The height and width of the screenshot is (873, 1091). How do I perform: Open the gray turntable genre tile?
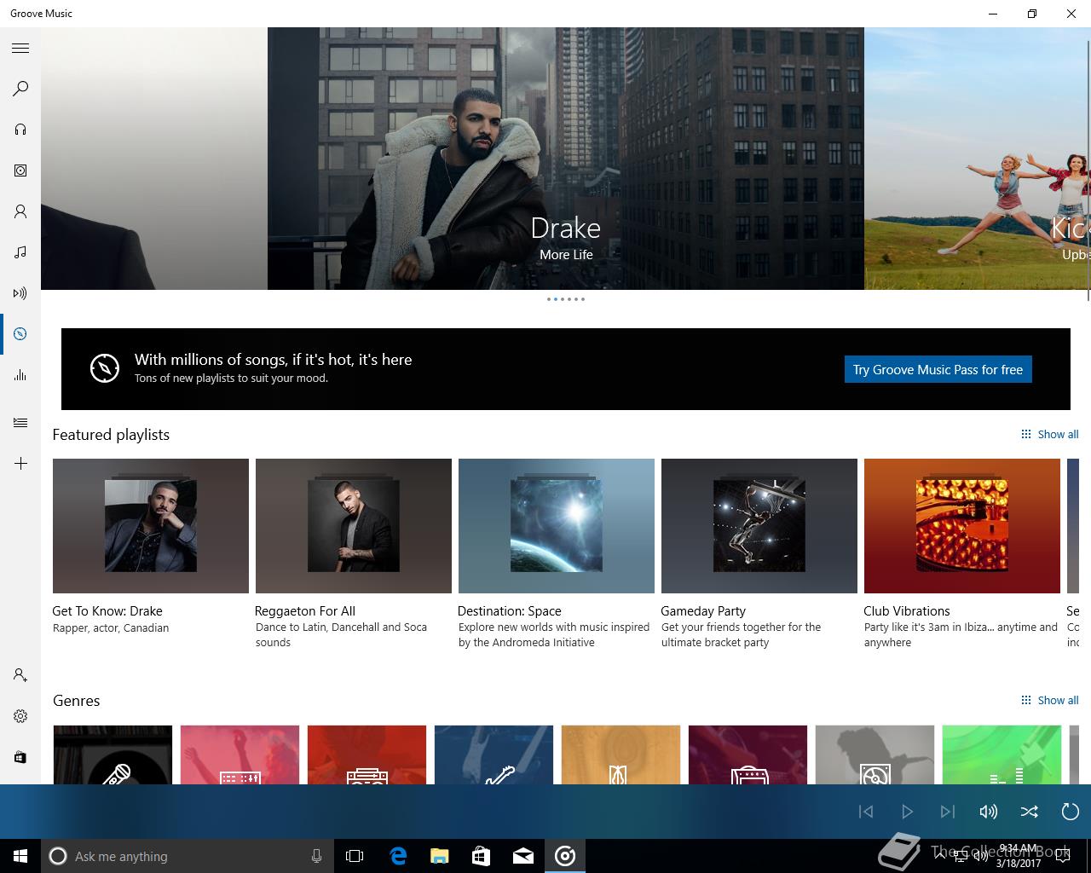click(x=875, y=754)
